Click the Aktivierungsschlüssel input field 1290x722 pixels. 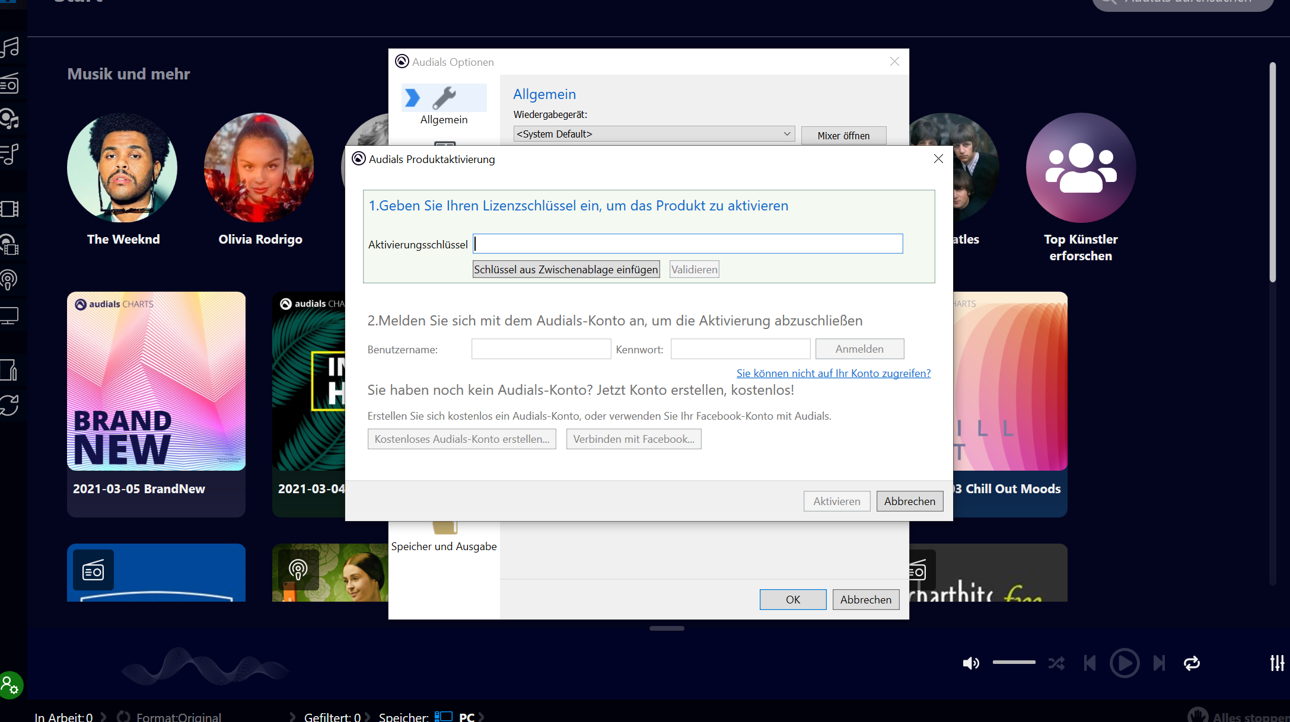click(x=688, y=244)
